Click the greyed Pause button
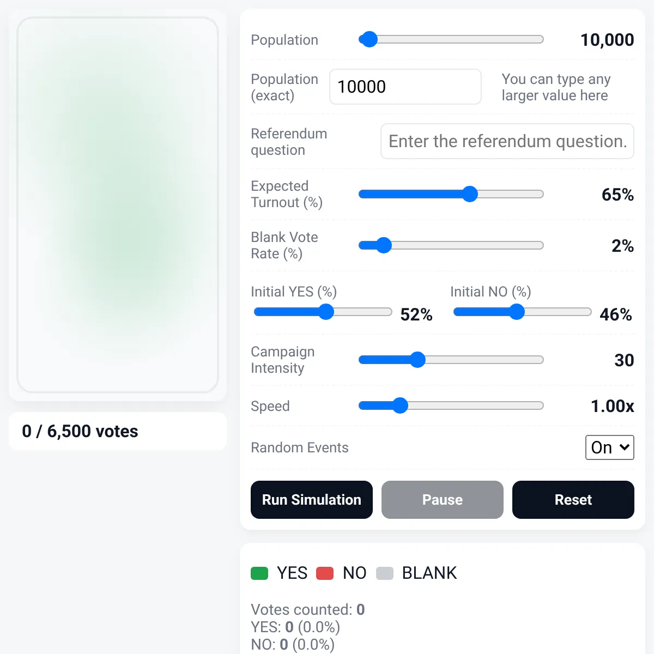Image resolution: width=654 pixels, height=654 pixels. click(443, 500)
